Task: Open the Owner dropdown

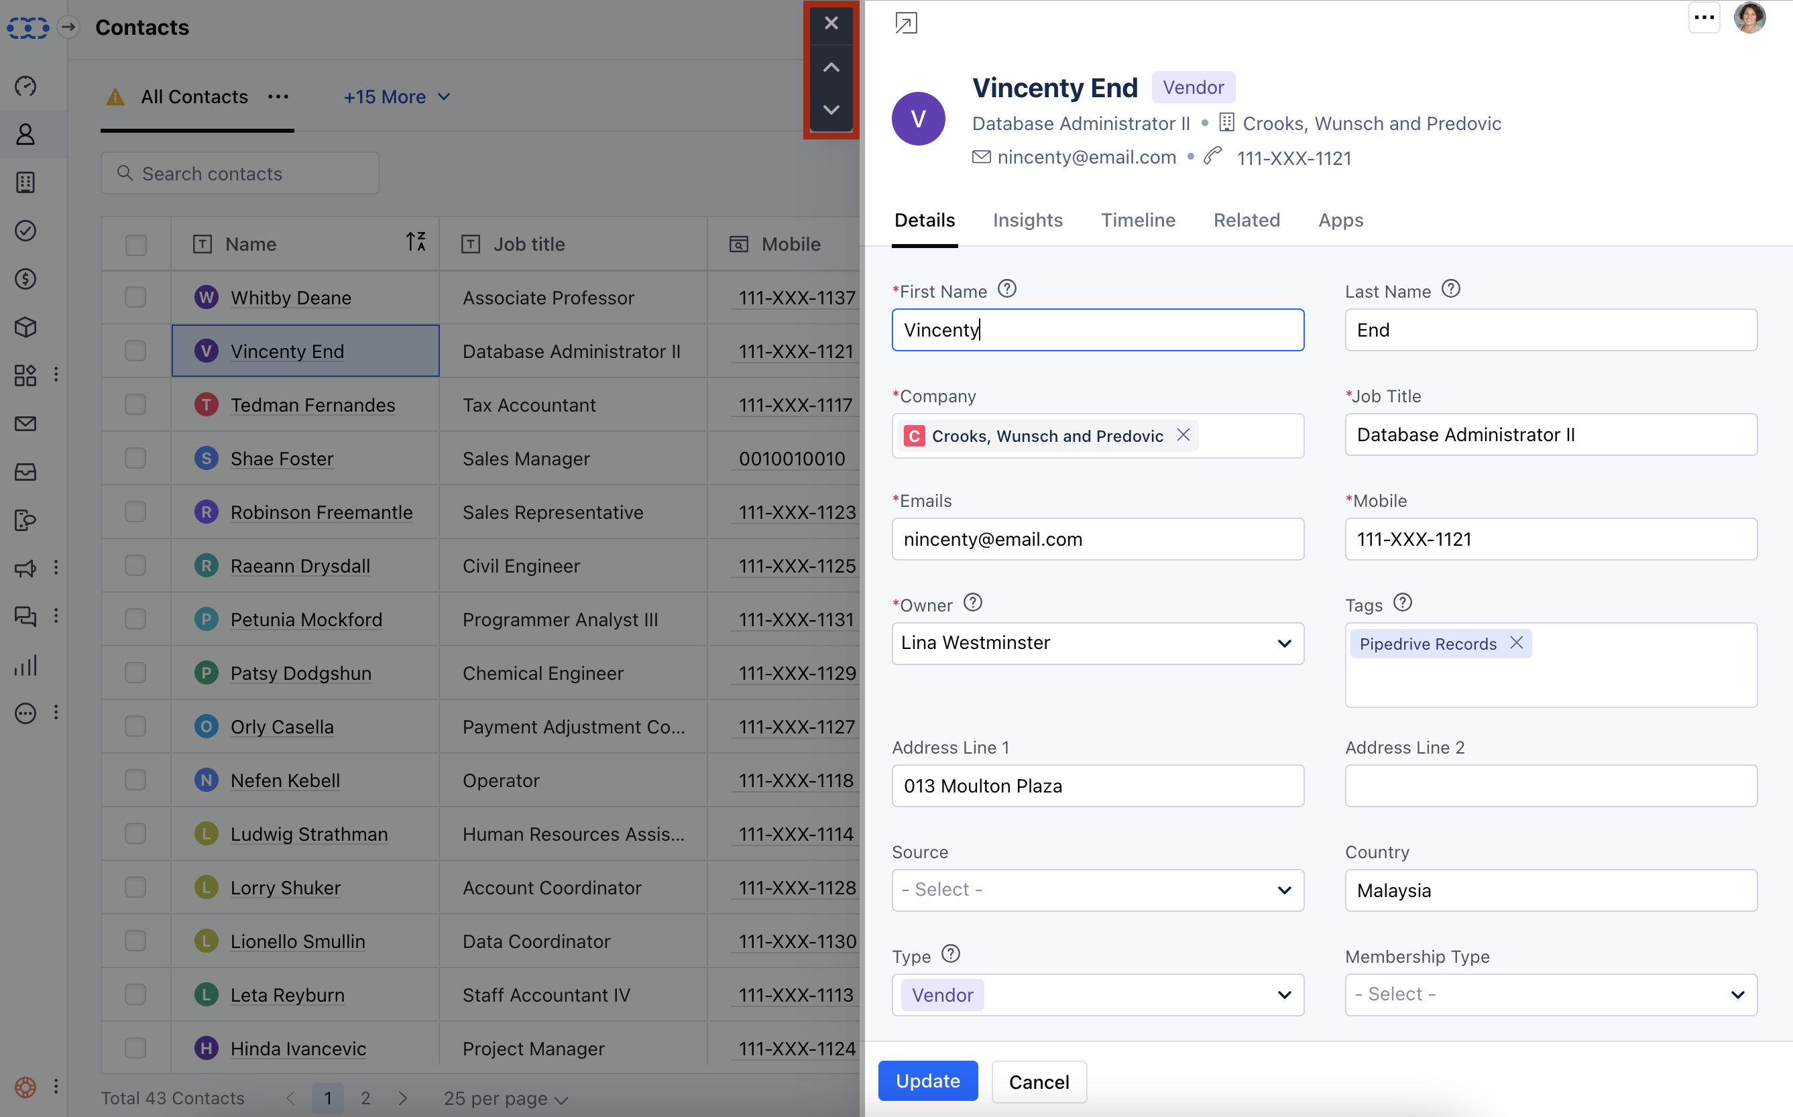Action: pos(1097,643)
